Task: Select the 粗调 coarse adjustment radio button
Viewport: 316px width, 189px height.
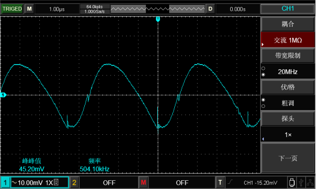Action: click(x=263, y=100)
